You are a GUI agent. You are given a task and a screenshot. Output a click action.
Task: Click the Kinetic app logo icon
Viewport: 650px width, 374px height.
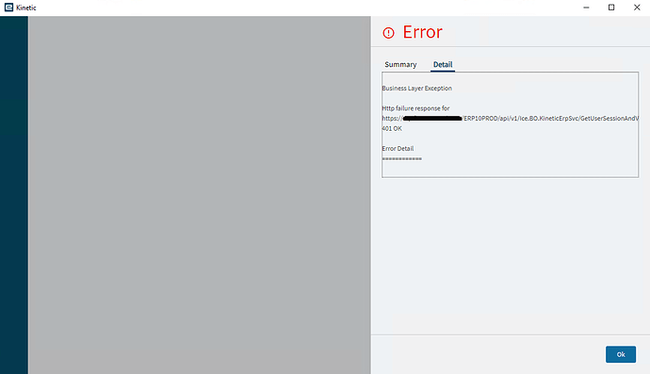point(8,7)
